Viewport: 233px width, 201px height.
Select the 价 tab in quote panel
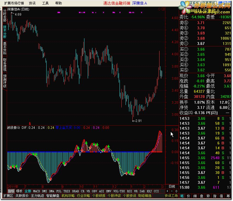pos(188,196)
